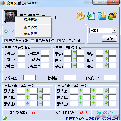Click the app icon in title bar
This screenshot has width=121, height=121.
pyautogui.click(x=3, y=3)
